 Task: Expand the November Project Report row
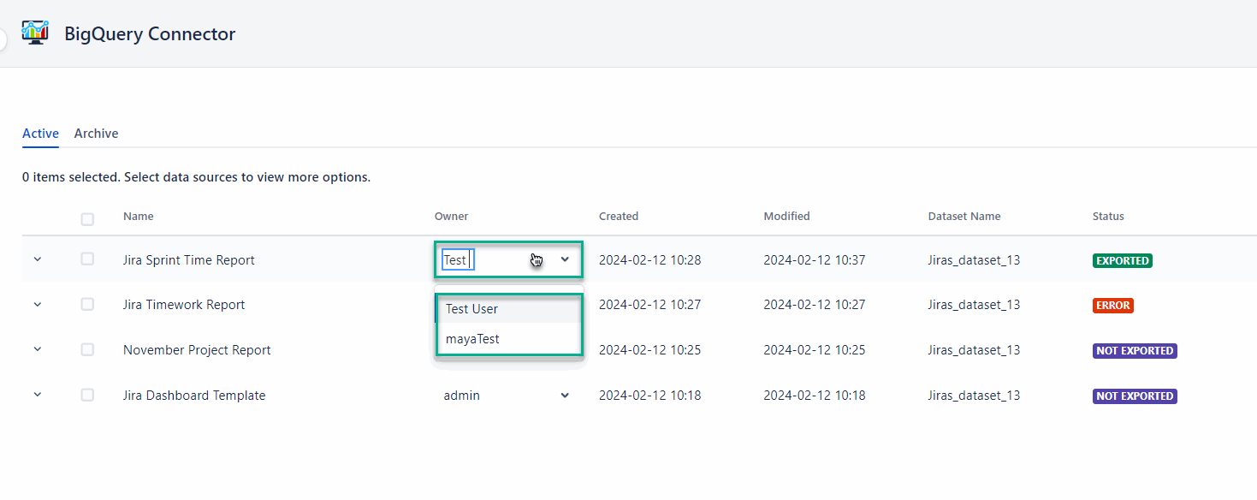[37, 349]
